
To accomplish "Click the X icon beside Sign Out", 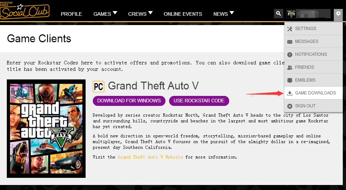I will click(x=290, y=106).
